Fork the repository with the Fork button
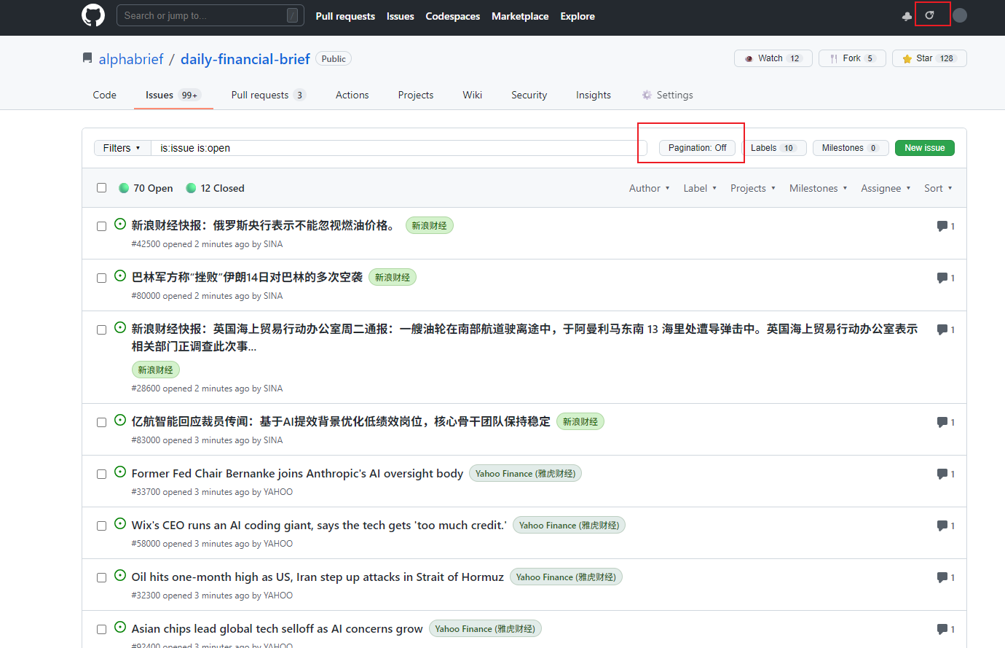 (x=852, y=58)
